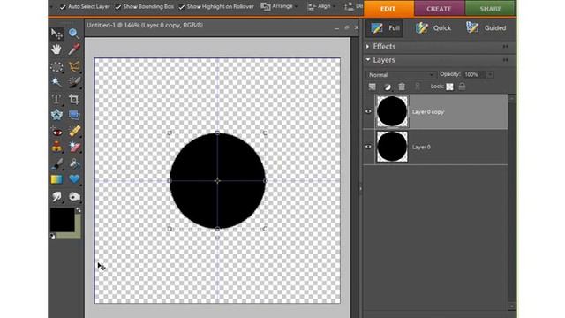Toggle lock transparent pixels
Screen dimensions: 565x318
pos(449,87)
